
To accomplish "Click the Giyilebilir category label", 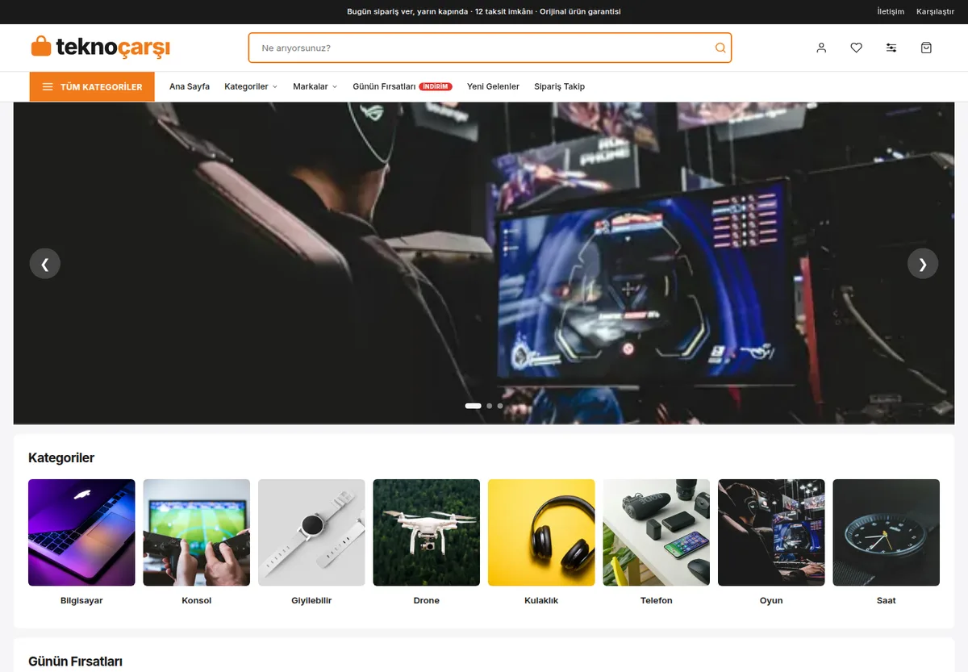I will [311, 600].
